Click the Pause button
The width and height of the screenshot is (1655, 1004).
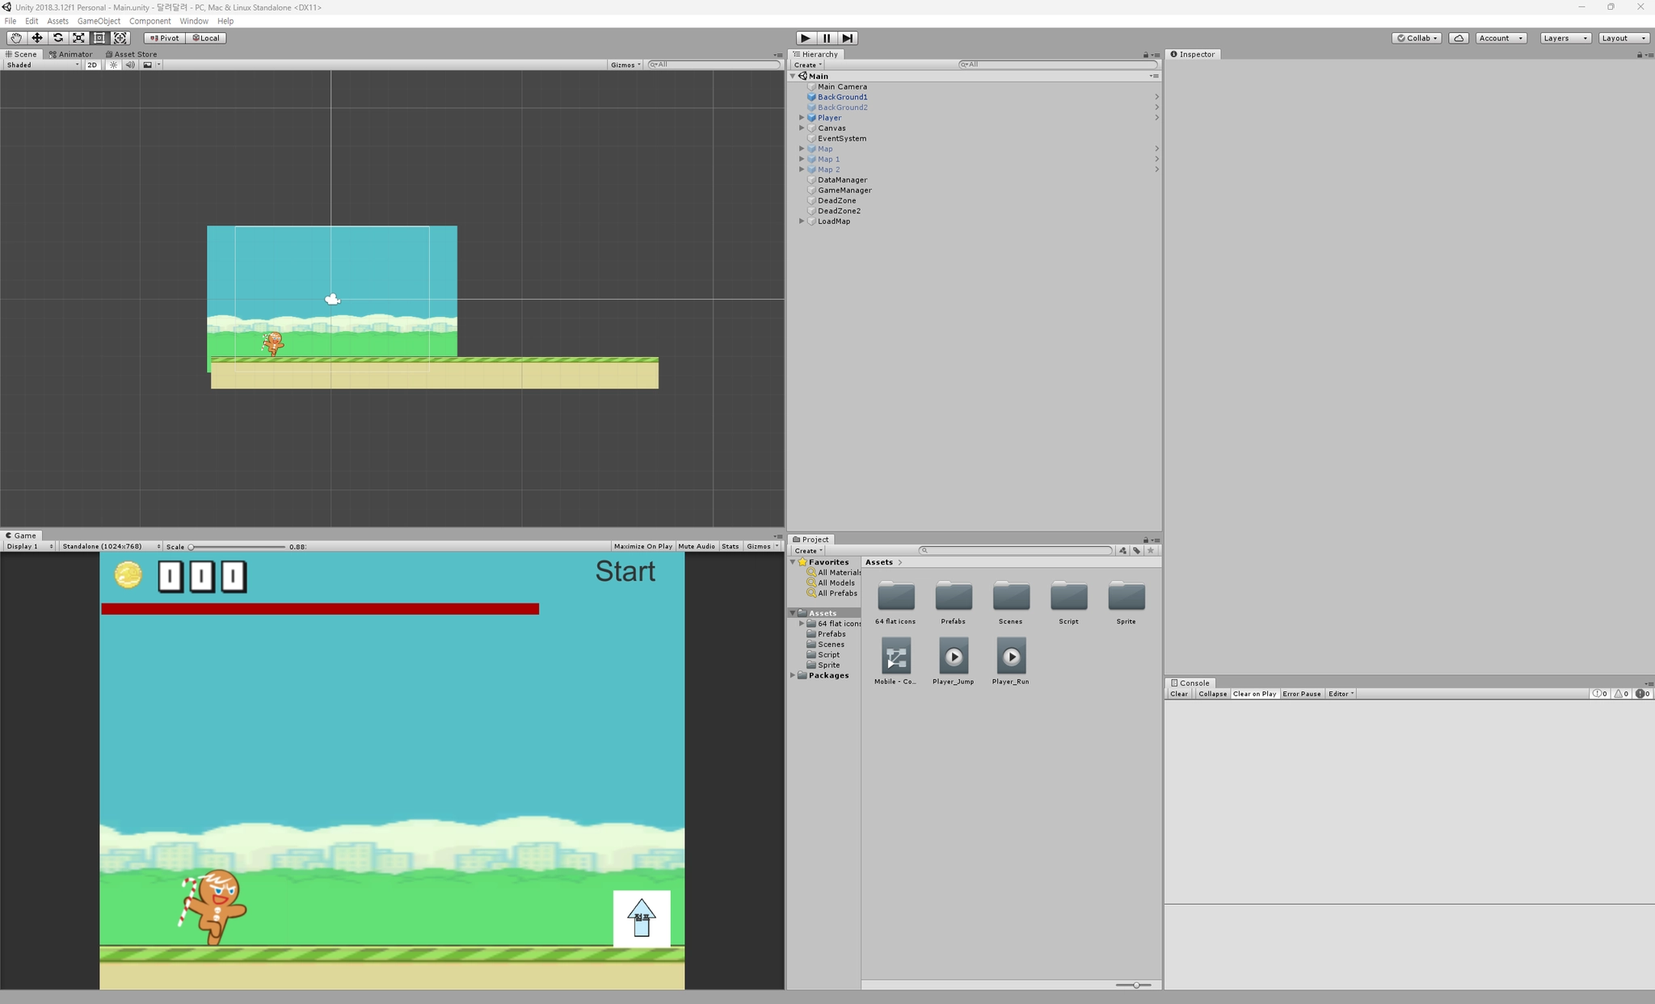827,38
